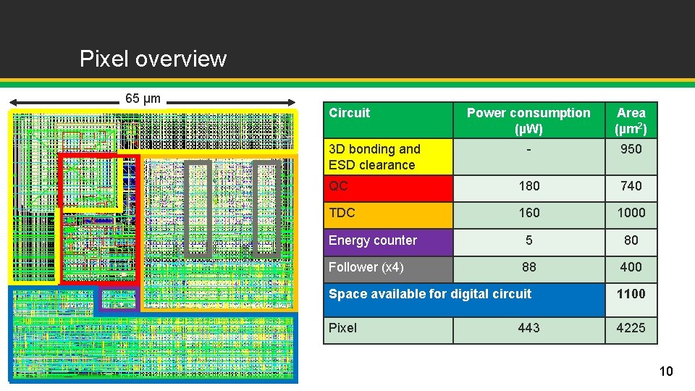Click the orange 'TDC' table cell
This screenshot has width=695, height=391.
point(388,216)
